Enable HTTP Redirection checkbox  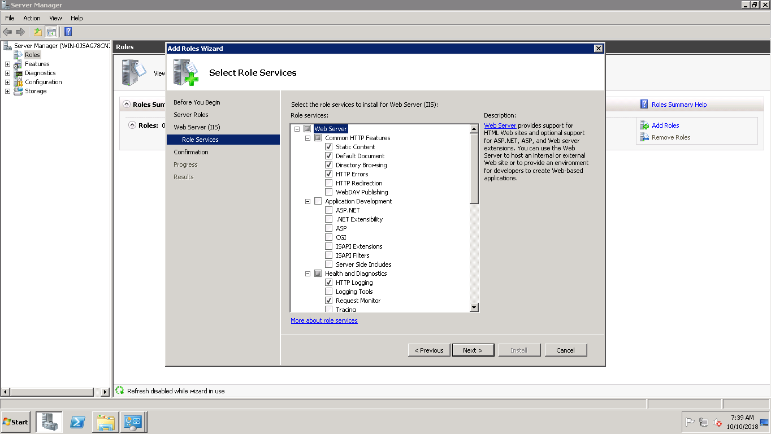click(x=329, y=183)
